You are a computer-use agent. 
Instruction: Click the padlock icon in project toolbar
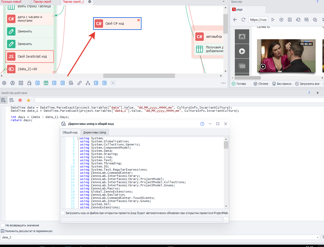[29, 83]
